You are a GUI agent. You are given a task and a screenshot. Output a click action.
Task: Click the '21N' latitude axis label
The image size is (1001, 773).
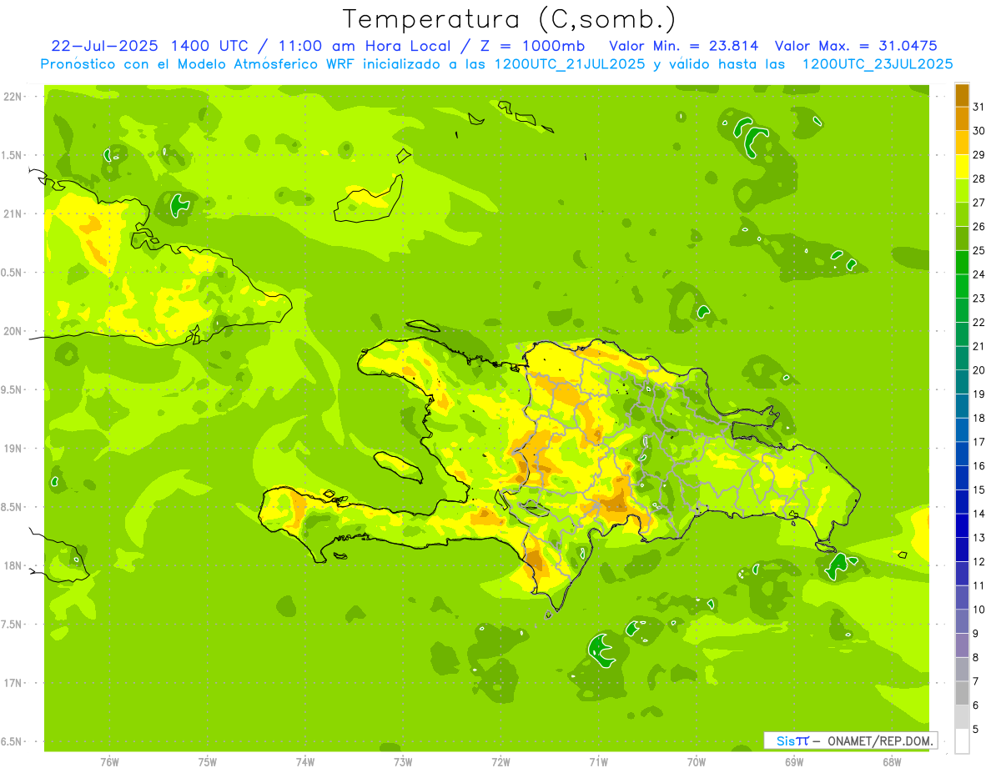coord(13,213)
